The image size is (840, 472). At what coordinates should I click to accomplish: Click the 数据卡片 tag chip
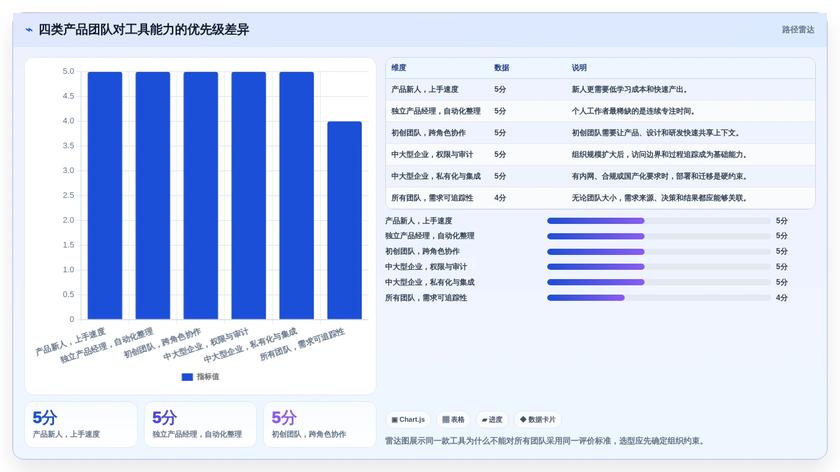(x=538, y=420)
